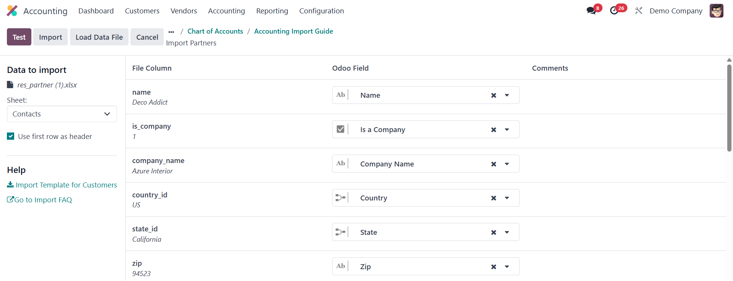Click the Load Data File button
733x281 pixels.
point(99,37)
